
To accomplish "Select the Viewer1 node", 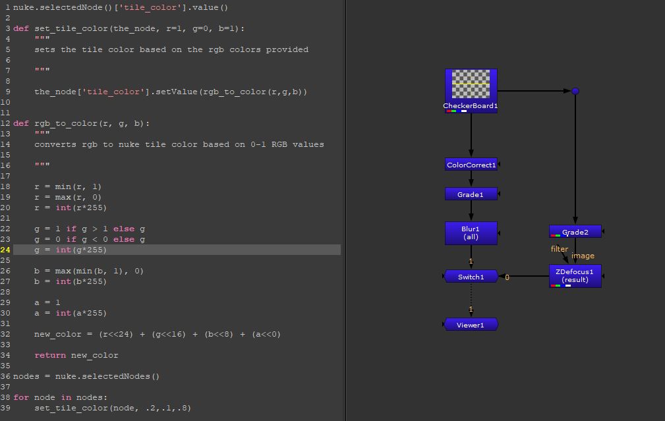I will (471, 324).
